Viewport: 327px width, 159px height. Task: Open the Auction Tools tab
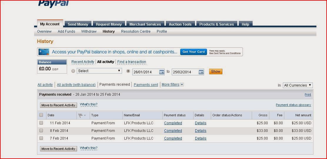click(x=180, y=24)
